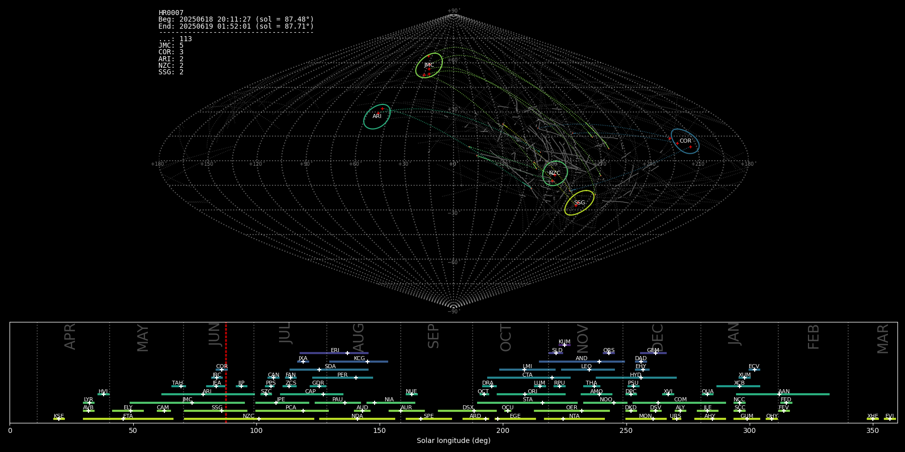Click the +150 longitude label on the sky map
905x452 pixels.
207,164
